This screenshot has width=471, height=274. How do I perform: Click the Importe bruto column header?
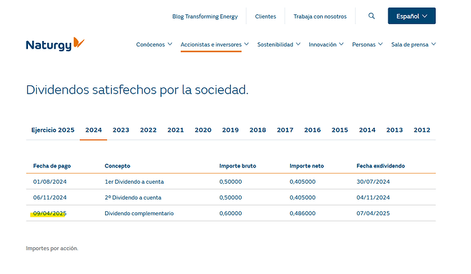(238, 166)
